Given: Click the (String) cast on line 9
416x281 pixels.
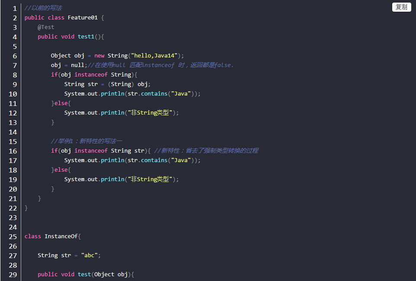Looking at the screenshot, I should point(121,84).
